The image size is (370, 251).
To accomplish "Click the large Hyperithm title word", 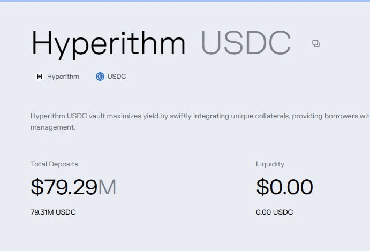I will (x=108, y=43).
